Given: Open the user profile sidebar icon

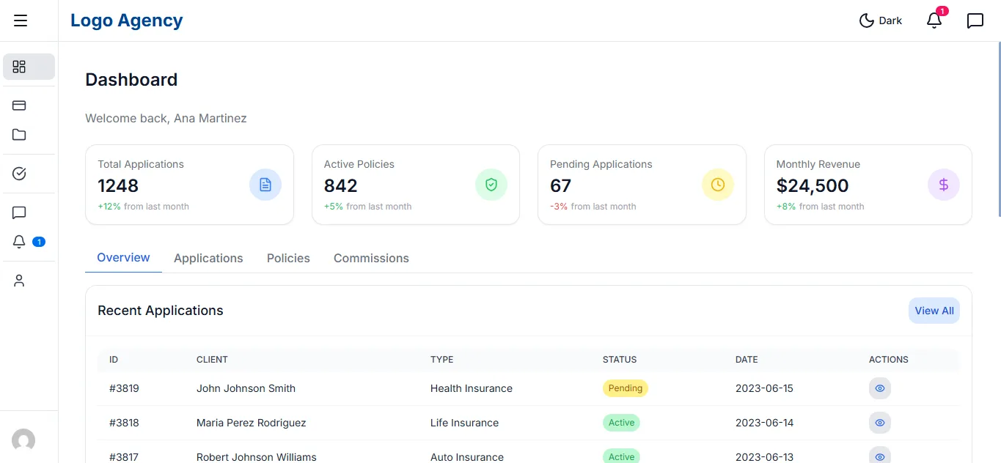Looking at the screenshot, I should tap(20, 281).
